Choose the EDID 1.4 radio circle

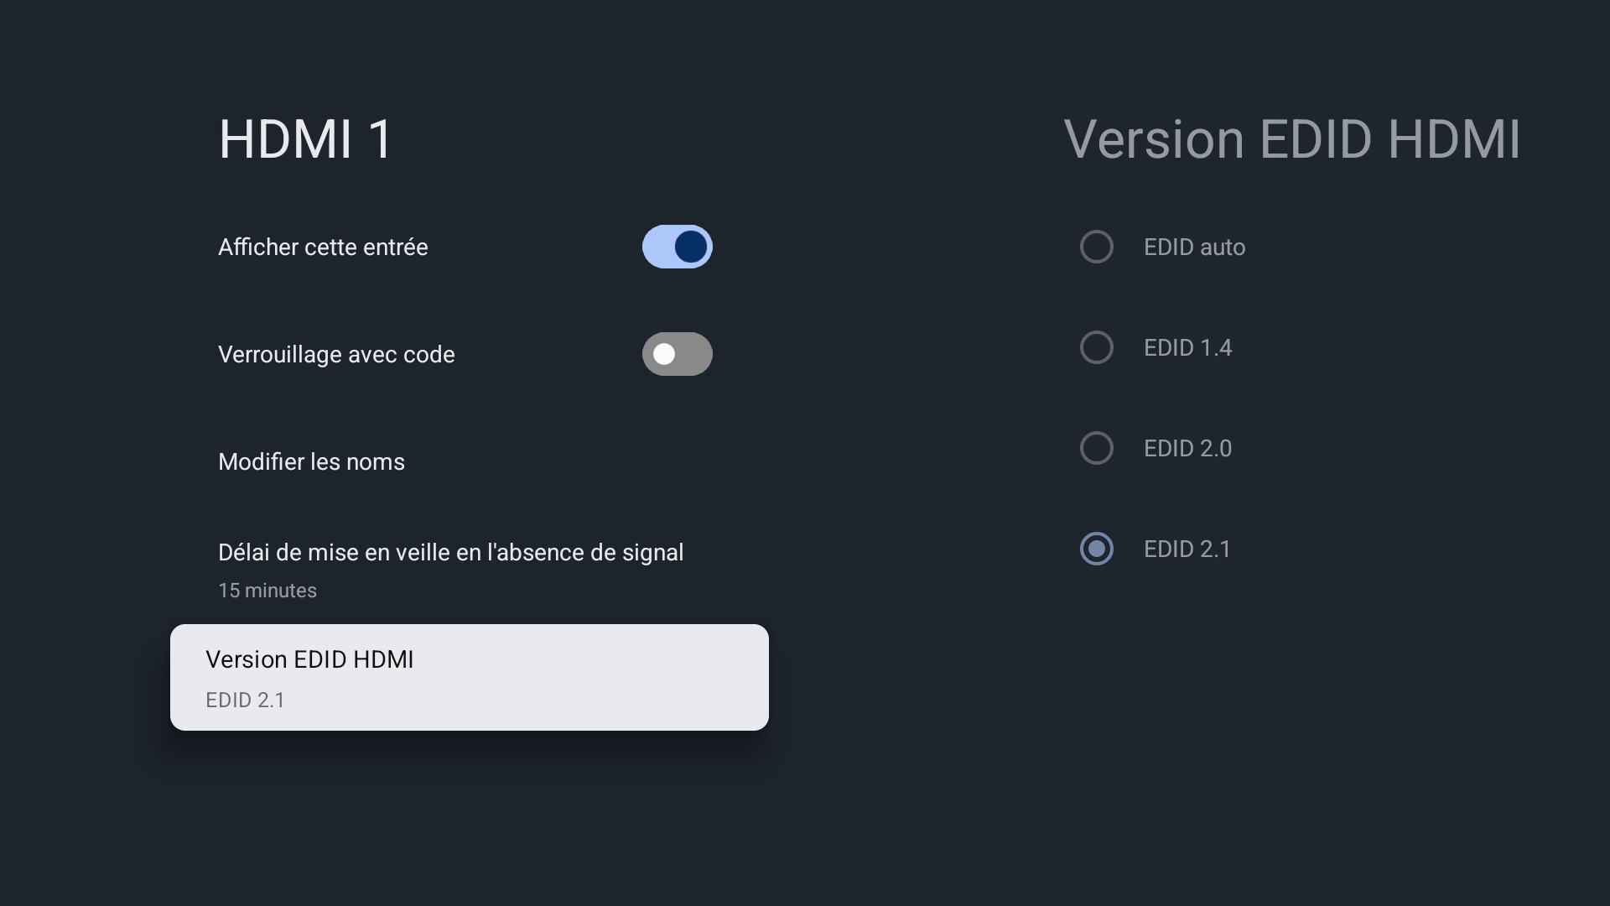1096,347
